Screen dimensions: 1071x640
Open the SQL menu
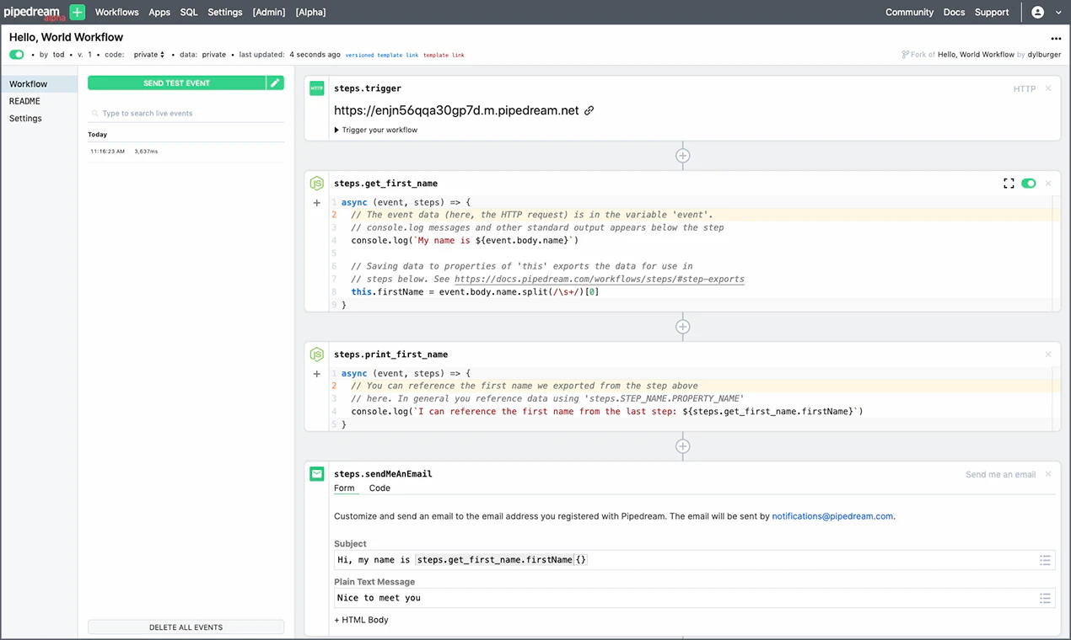point(189,12)
